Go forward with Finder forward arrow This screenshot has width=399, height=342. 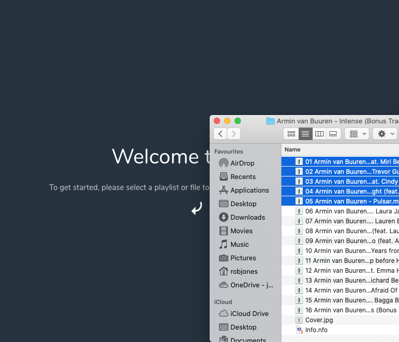[x=234, y=134]
